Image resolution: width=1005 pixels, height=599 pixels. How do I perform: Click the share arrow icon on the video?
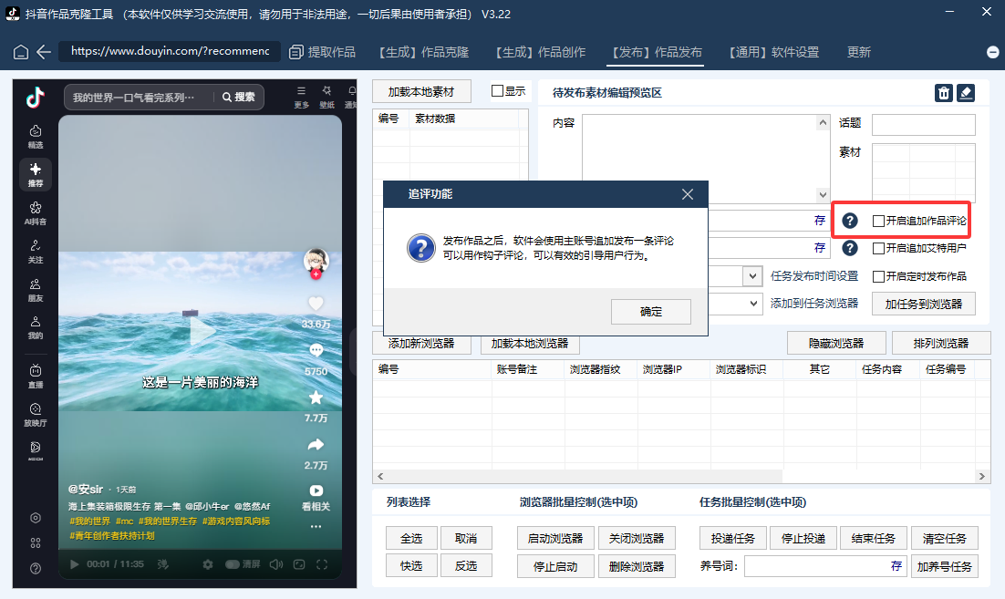point(316,444)
